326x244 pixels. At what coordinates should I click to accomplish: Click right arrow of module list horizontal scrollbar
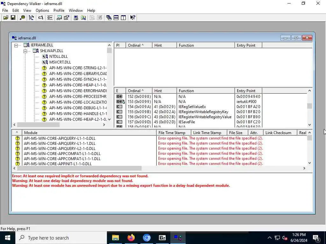[x=304, y=168]
